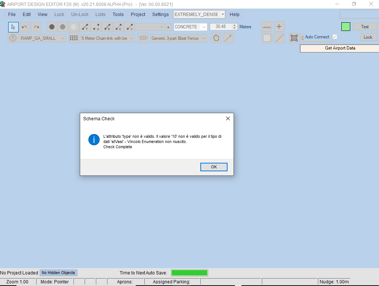The height and width of the screenshot is (286, 379).
Task: Click the fence grid icon
Action: [x=74, y=38]
